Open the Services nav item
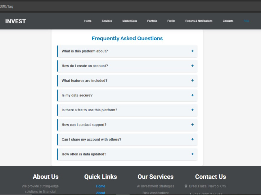 (107, 21)
